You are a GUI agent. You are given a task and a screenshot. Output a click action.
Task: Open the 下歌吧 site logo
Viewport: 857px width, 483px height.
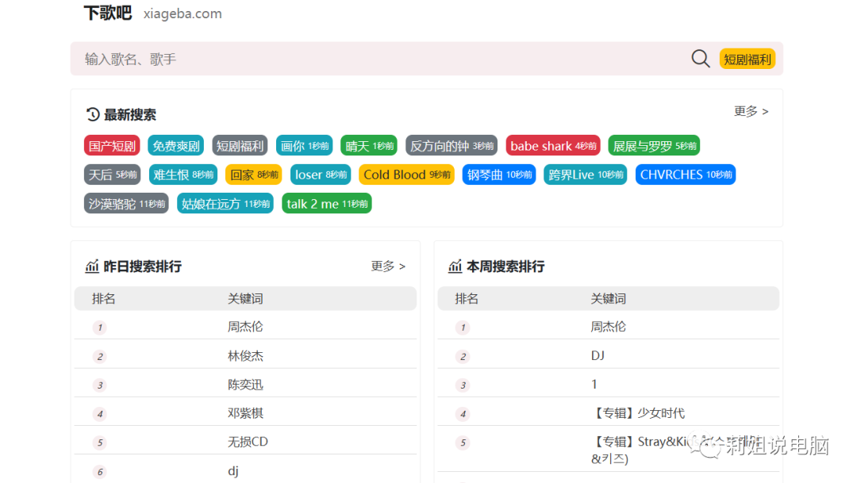coord(108,13)
